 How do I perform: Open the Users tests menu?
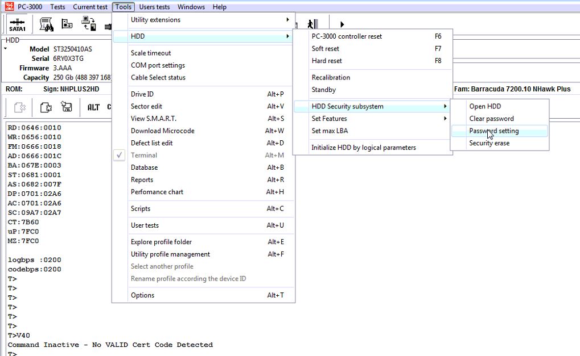pyautogui.click(x=154, y=7)
